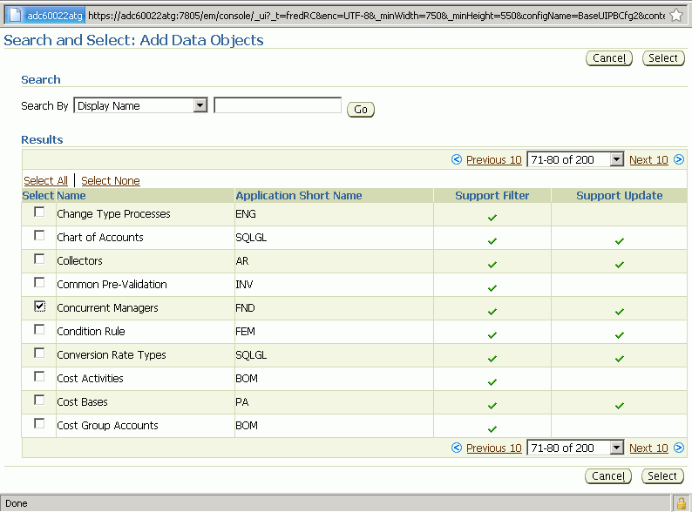692x512 pixels.
Task: Click the search text input field
Action: (278, 105)
